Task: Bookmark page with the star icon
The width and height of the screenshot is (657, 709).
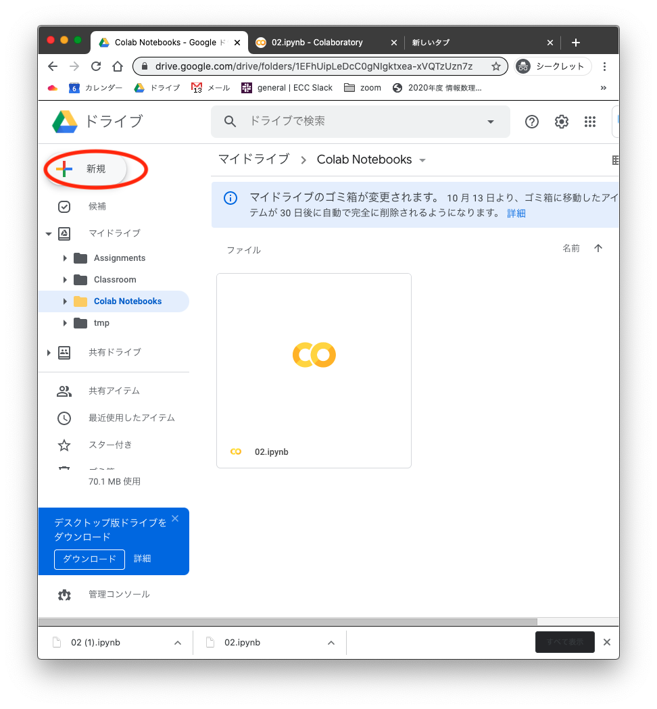Action: (496, 66)
